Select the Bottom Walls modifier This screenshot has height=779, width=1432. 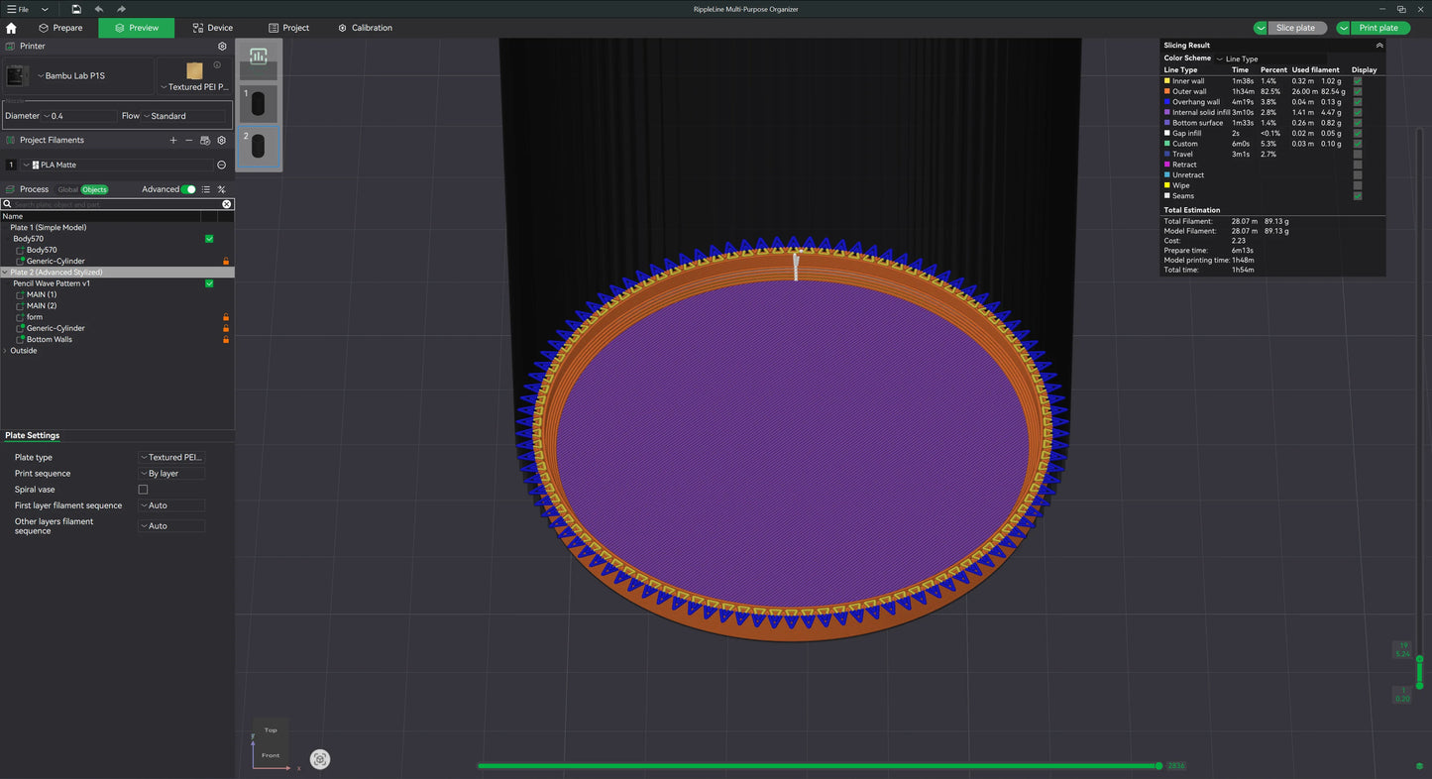[x=50, y=339]
